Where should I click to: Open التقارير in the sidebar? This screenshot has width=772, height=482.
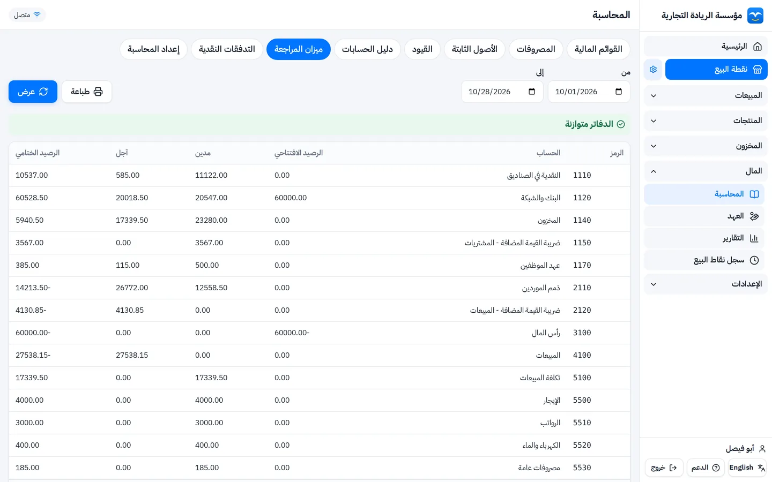click(x=704, y=238)
